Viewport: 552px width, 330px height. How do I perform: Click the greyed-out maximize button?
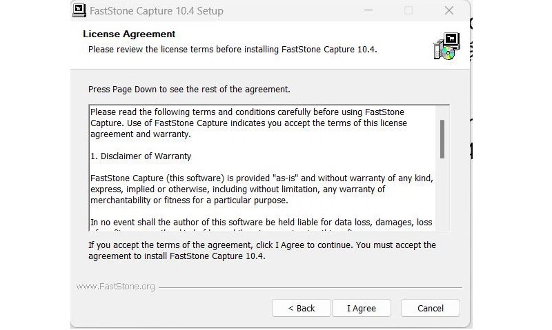click(408, 11)
